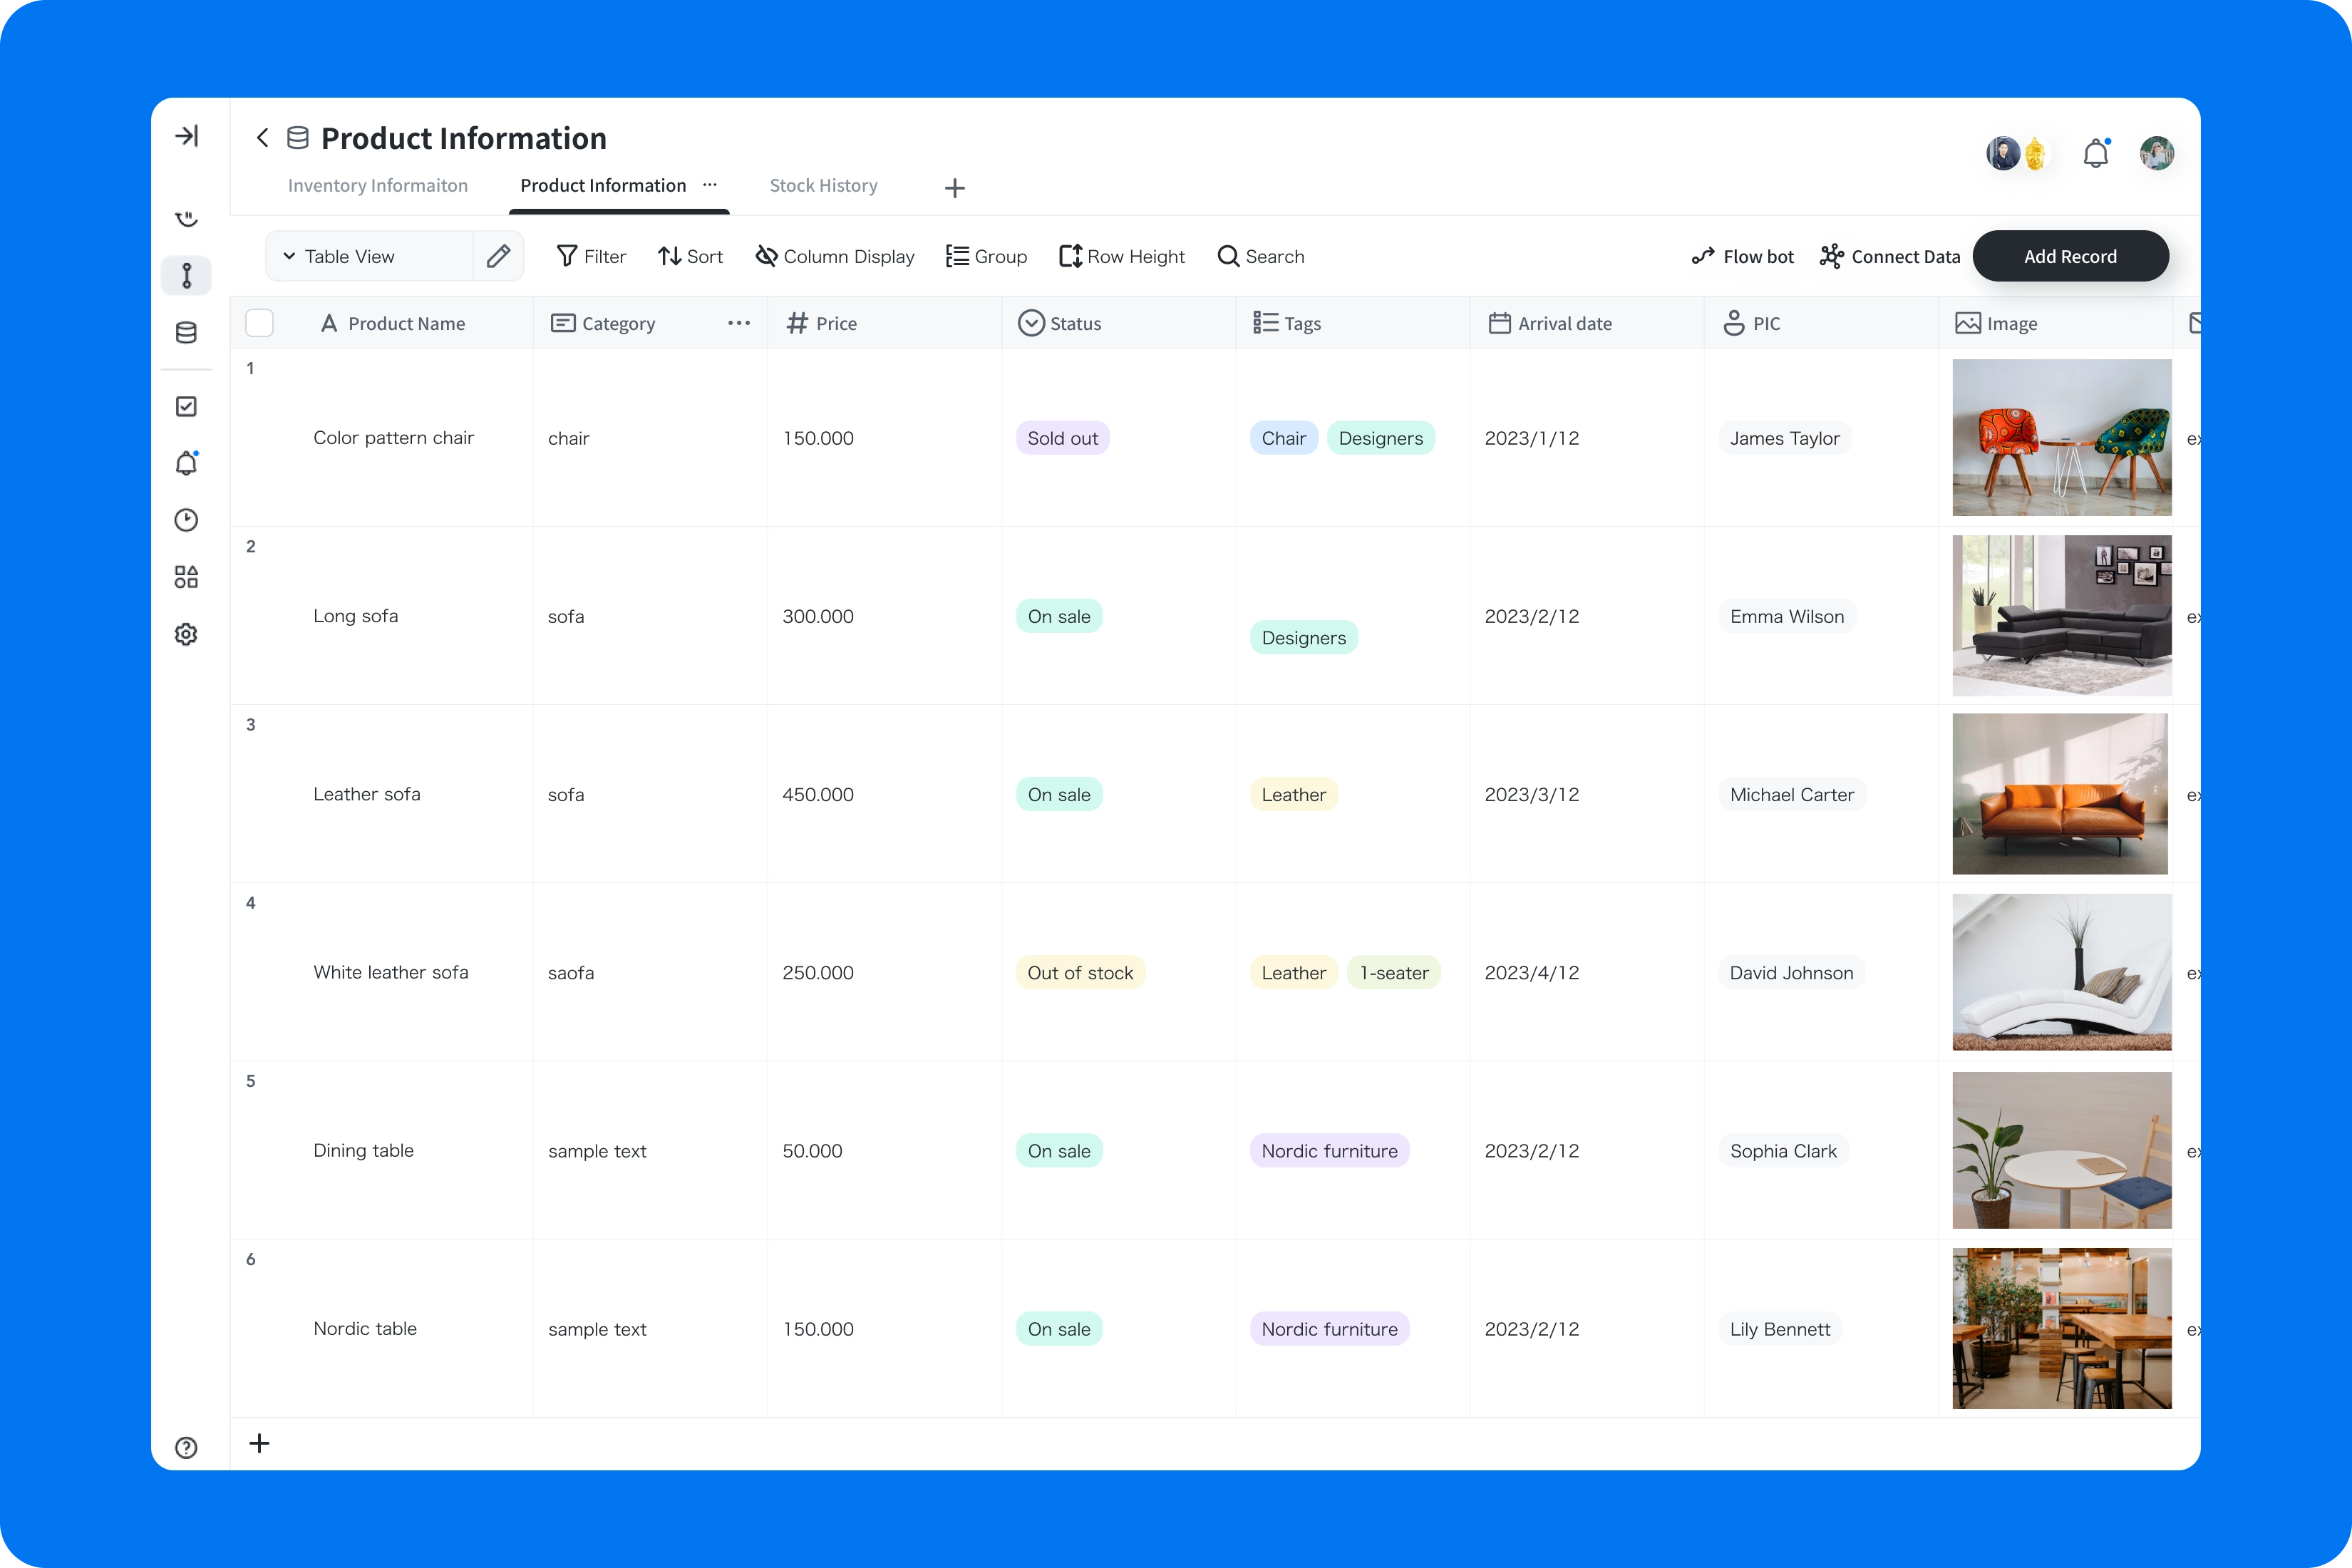The height and width of the screenshot is (1568, 2352).
Task: Open Category column options menu
Action: point(739,323)
